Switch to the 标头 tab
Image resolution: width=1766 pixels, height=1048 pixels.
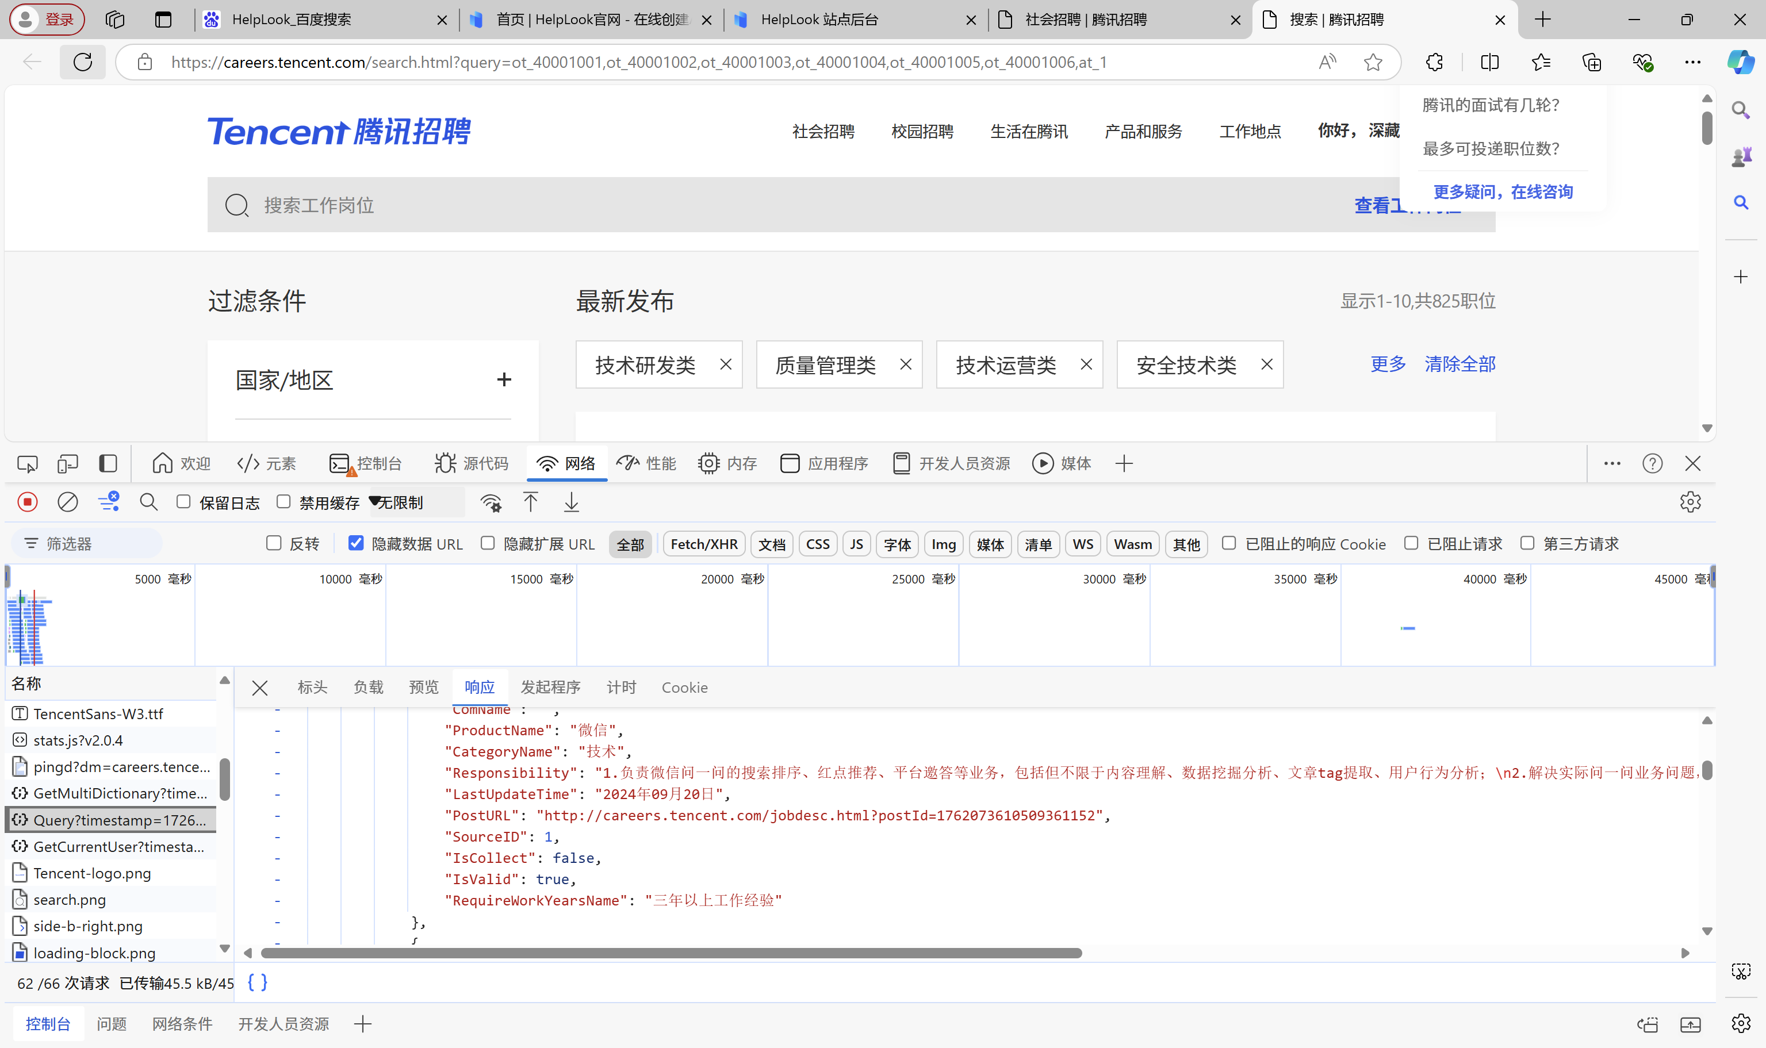click(312, 687)
